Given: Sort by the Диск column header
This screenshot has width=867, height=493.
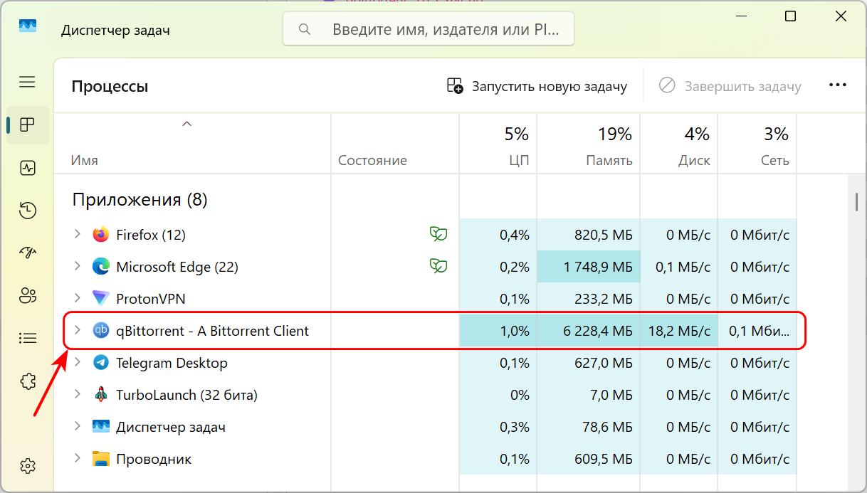Looking at the screenshot, I should [679, 145].
